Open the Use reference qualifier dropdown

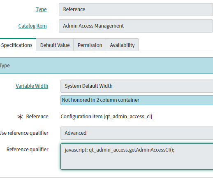[x=137, y=133]
